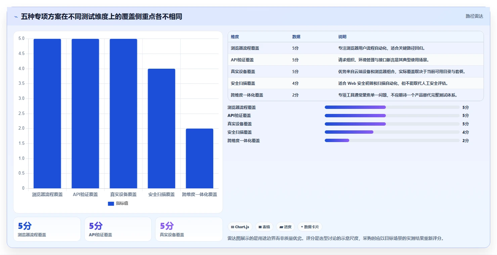Screen dimensions: 497x255
Task: Click the footnote starting 雷达图展示的是
Action: click(336, 239)
